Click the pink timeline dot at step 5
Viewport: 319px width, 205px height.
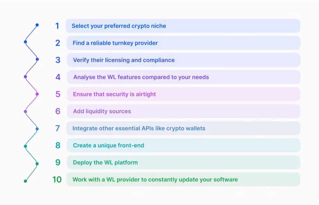click(x=37, y=94)
